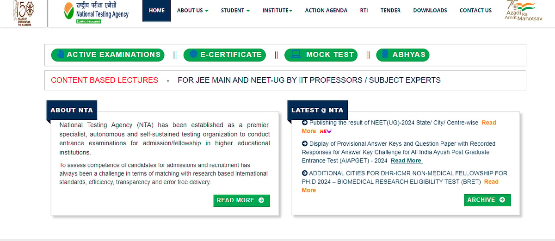Select the phone icon in Abhyas
Image resolution: width=555 pixels, height=241 pixels.
[x=385, y=55]
